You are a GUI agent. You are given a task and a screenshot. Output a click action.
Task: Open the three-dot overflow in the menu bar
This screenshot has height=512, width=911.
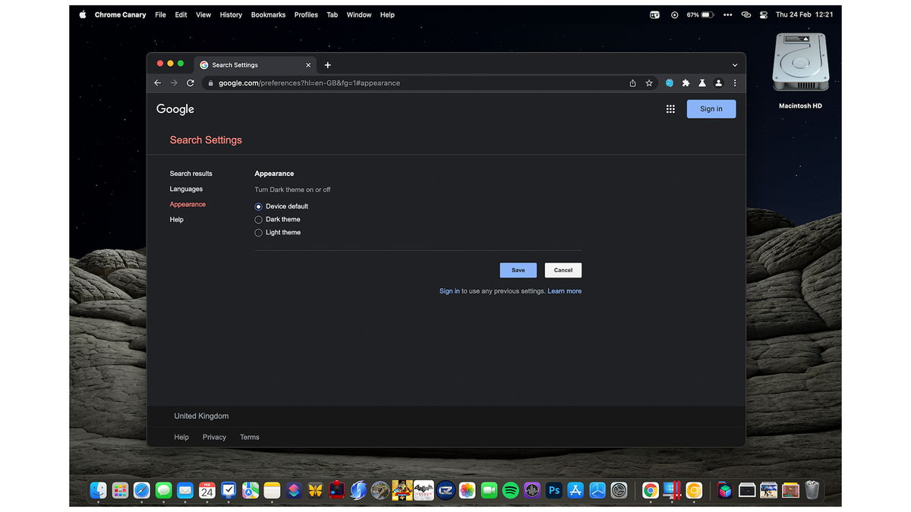coord(727,14)
